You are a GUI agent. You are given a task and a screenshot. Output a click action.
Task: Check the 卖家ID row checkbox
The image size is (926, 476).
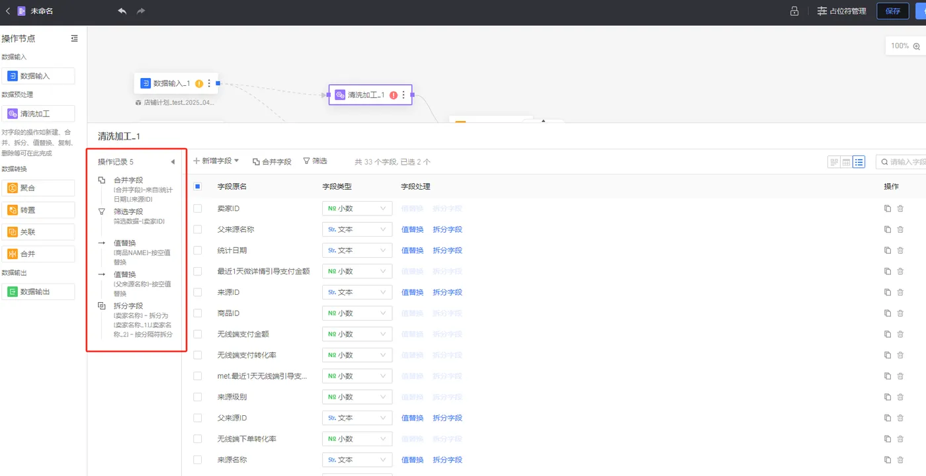click(x=197, y=209)
